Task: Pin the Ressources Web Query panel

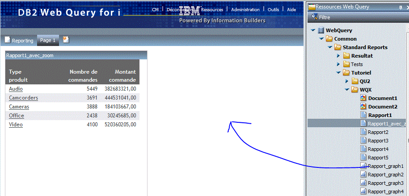Action: pyautogui.click(x=401, y=8)
